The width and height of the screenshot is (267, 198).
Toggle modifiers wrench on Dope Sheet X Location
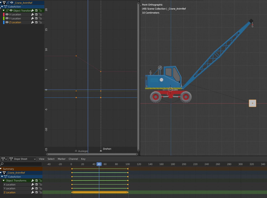33,184
